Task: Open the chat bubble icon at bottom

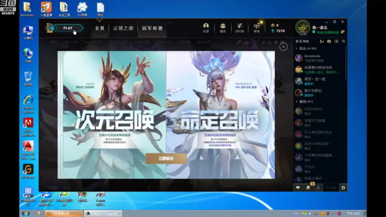Action: point(298,188)
